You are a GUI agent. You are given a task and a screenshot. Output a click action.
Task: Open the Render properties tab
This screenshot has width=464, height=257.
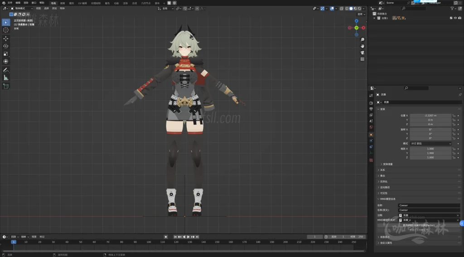point(371,103)
